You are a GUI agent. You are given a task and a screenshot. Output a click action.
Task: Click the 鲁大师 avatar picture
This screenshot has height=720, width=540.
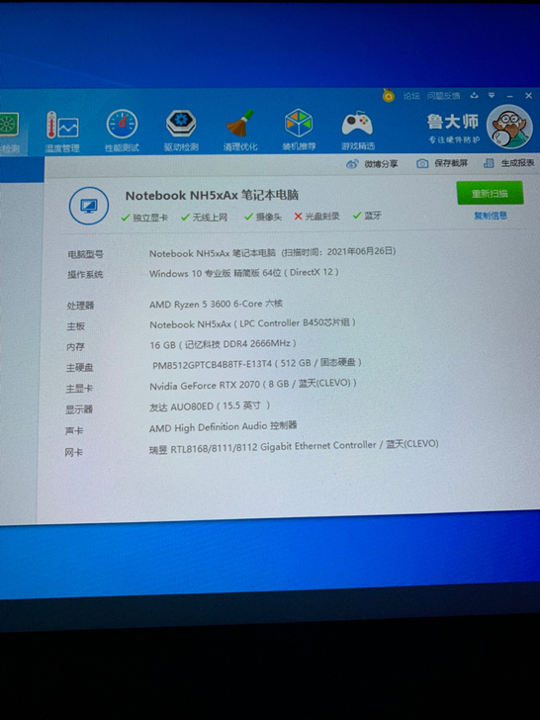click(509, 127)
